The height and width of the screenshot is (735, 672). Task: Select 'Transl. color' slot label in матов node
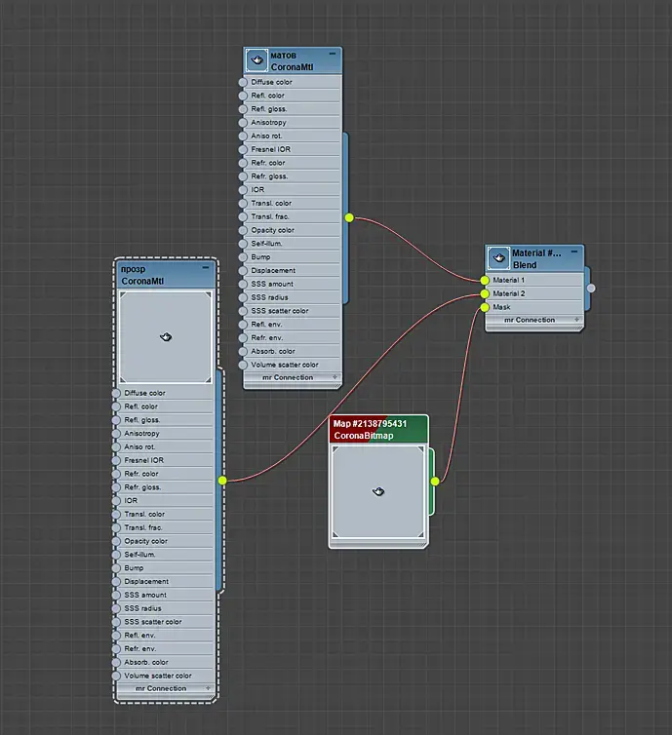click(271, 204)
